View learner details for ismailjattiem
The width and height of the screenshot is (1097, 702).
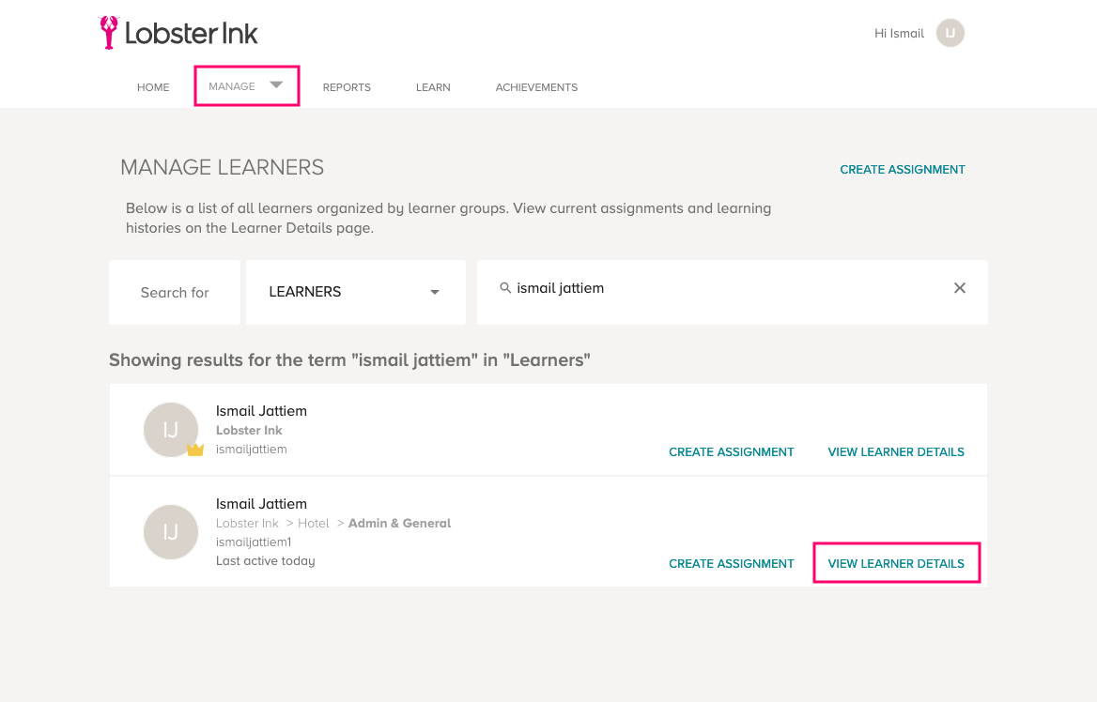pos(896,451)
